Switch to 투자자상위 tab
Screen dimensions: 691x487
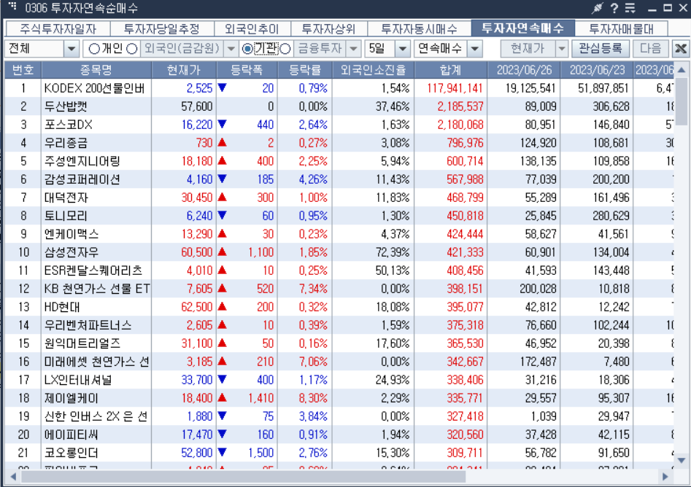tap(328, 29)
